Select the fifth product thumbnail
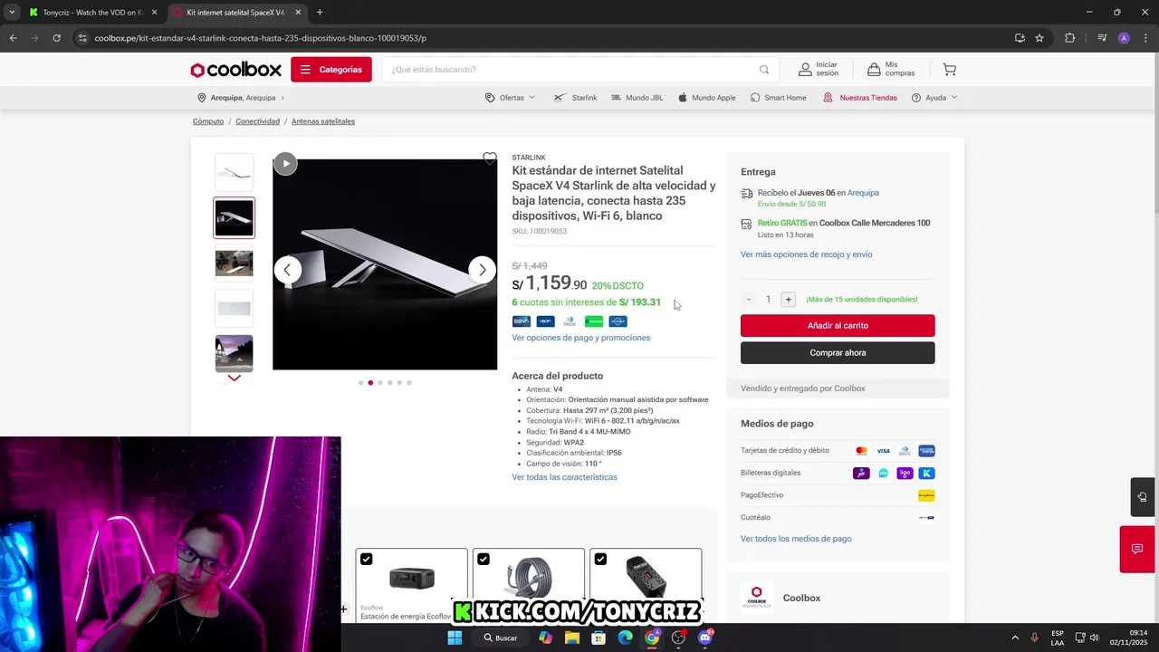 235,353
